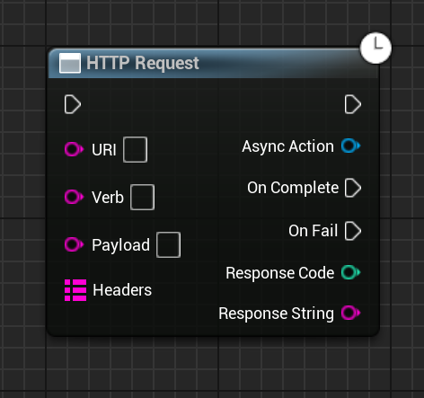424x398 pixels.
Task: Click the On Fail label
Action: [x=314, y=231]
